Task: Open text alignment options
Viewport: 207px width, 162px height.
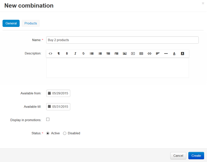Action: click(x=158, y=53)
